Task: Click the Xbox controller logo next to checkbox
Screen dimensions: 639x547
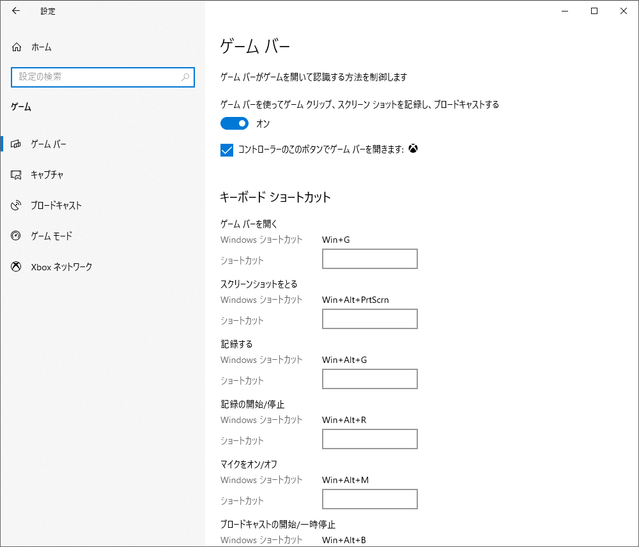Action: 413,148
